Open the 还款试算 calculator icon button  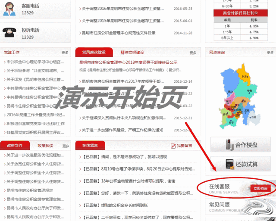(241, 164)
